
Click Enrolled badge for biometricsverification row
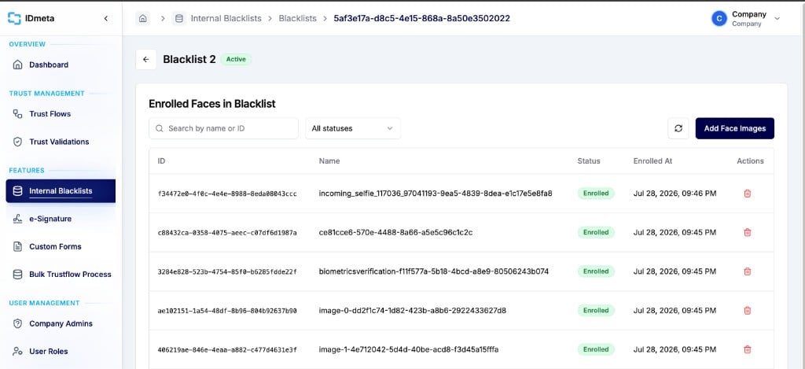coord(596,271)
